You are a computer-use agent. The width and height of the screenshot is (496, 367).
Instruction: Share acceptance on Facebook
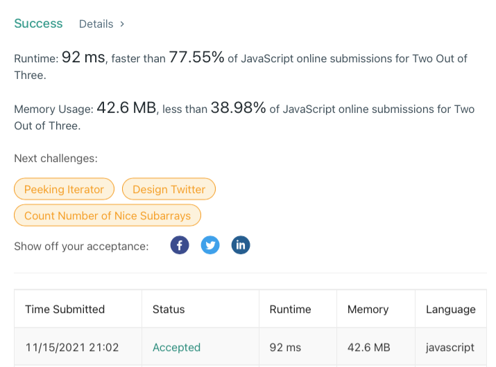180,245
